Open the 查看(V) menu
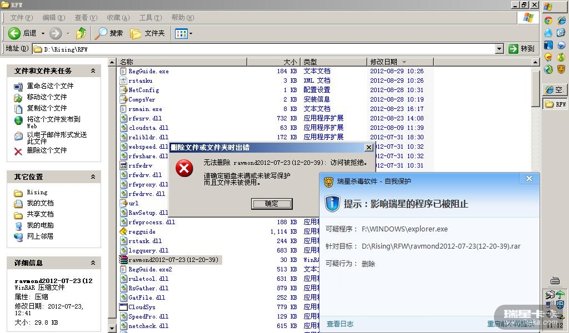Viewport: 569px width, 333px height. click(x=86, y=17)
